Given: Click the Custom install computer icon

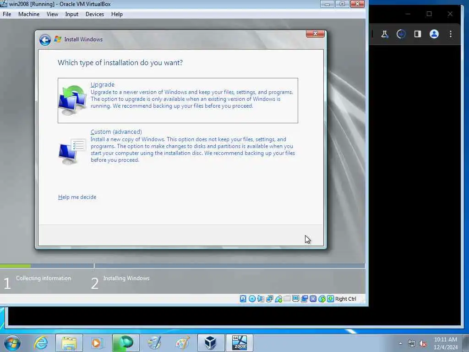Looking at the screenshot, I should (x=72, y=151).
